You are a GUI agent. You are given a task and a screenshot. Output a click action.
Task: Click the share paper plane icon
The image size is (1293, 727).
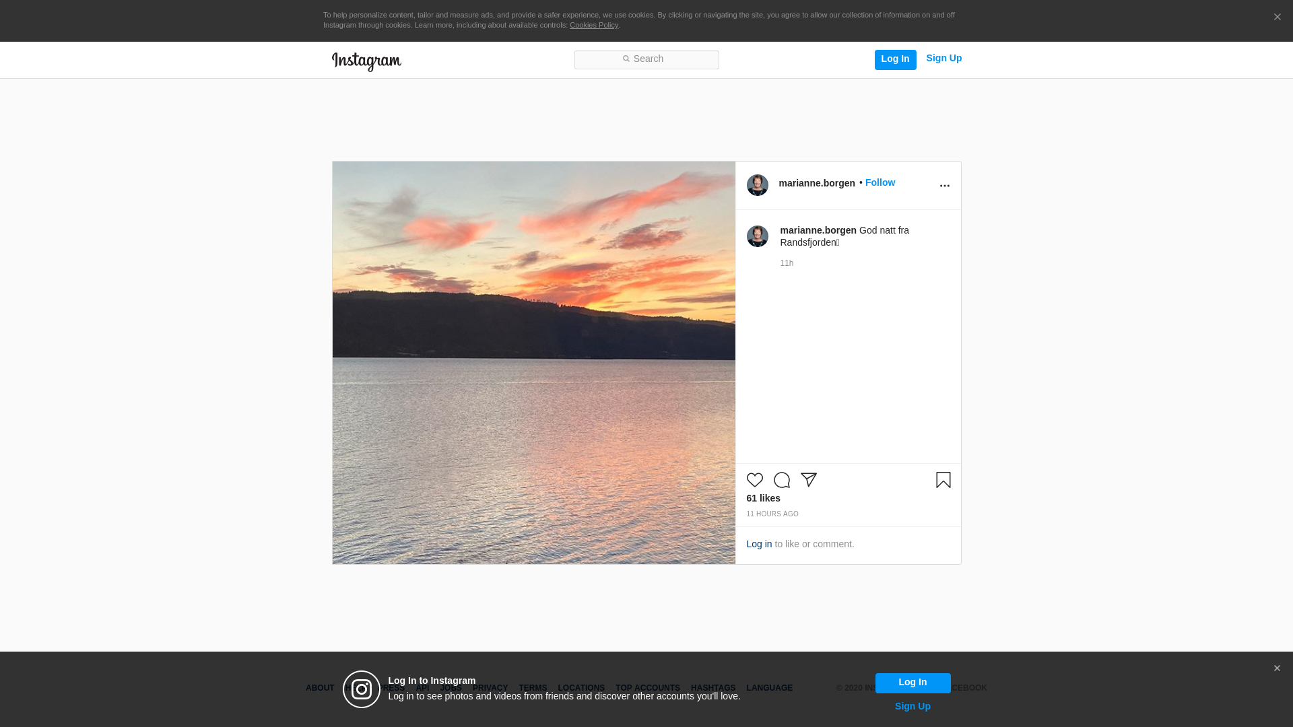pyautogui.click(x=808, y=480)
